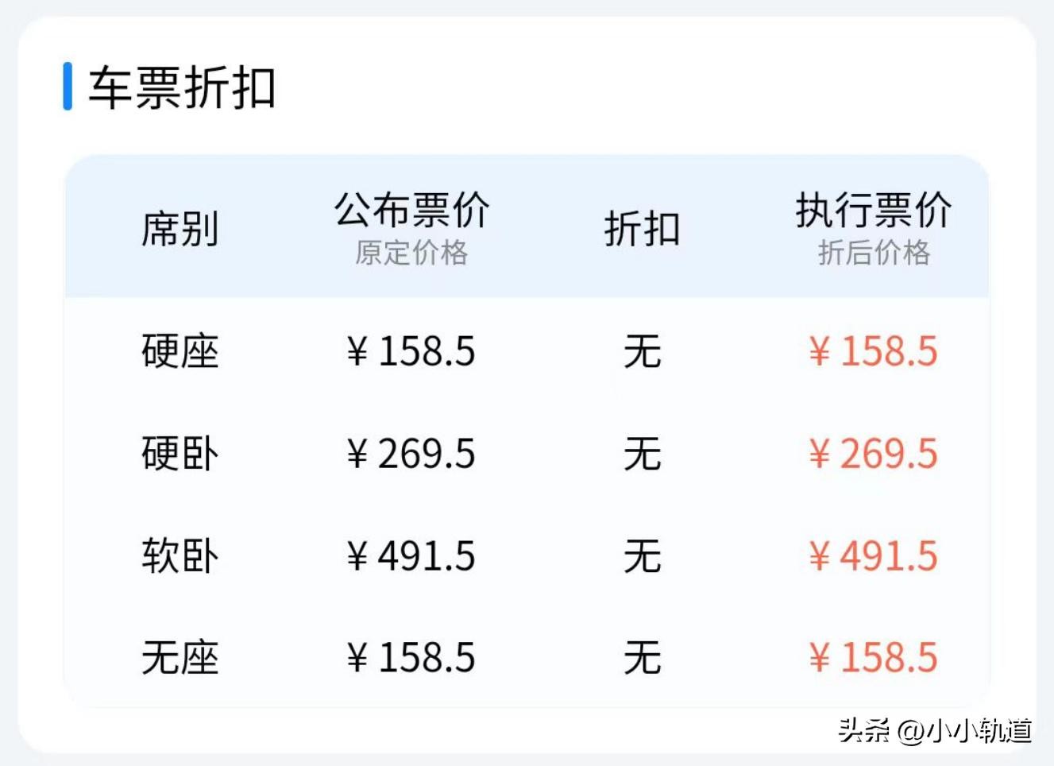Click the blue accent bar beside the title
This screenshot has width=1054, height=766.
coord(68,87)
